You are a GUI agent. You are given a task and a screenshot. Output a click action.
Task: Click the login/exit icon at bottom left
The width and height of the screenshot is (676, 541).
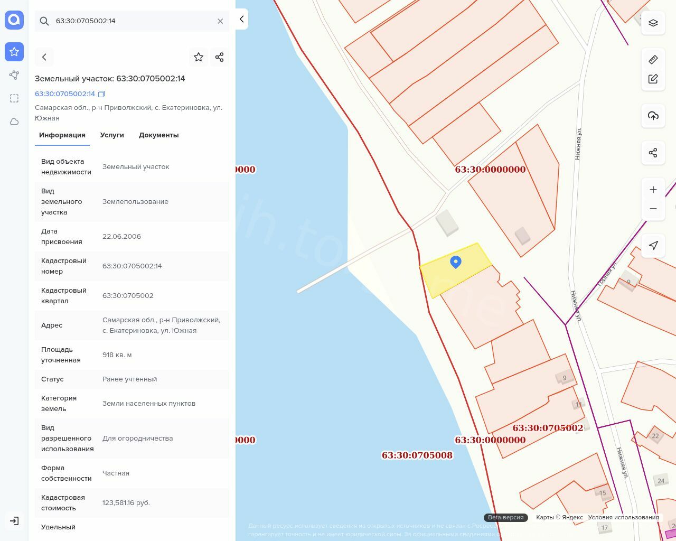[14, 521]
